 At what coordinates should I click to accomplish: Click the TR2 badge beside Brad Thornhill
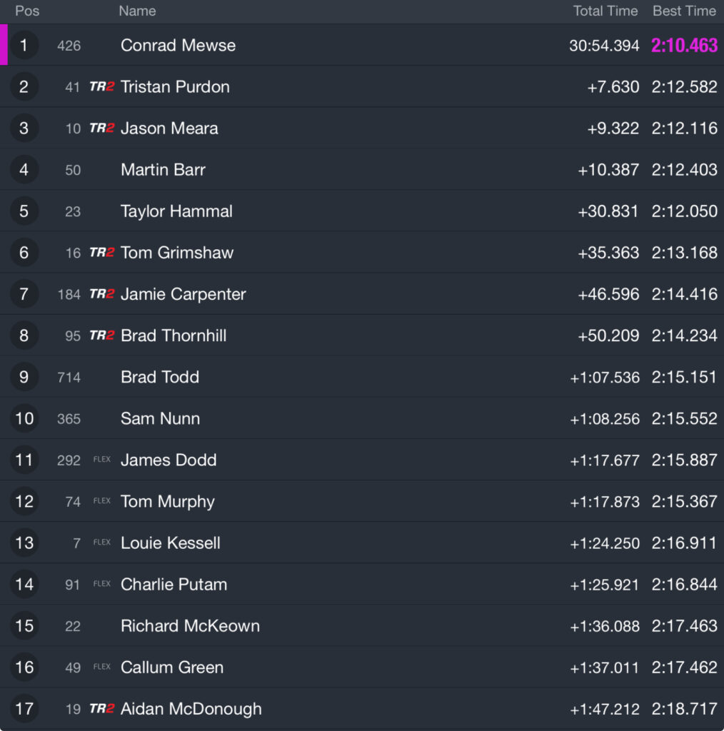[101, 336]
